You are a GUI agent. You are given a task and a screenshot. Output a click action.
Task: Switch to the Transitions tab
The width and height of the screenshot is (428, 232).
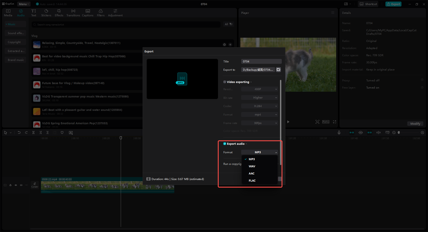(73, 13)
